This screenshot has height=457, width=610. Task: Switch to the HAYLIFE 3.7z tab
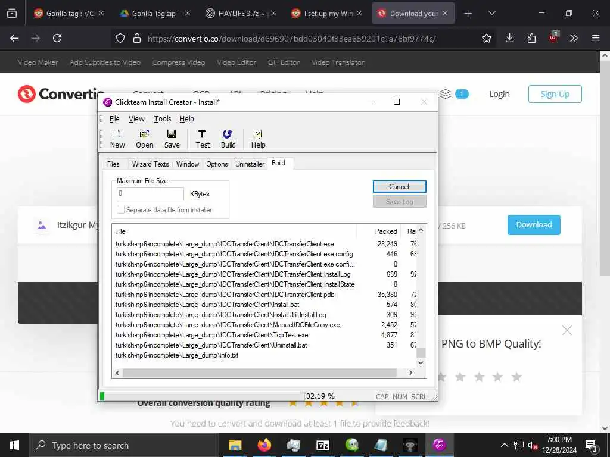[241, 14]
